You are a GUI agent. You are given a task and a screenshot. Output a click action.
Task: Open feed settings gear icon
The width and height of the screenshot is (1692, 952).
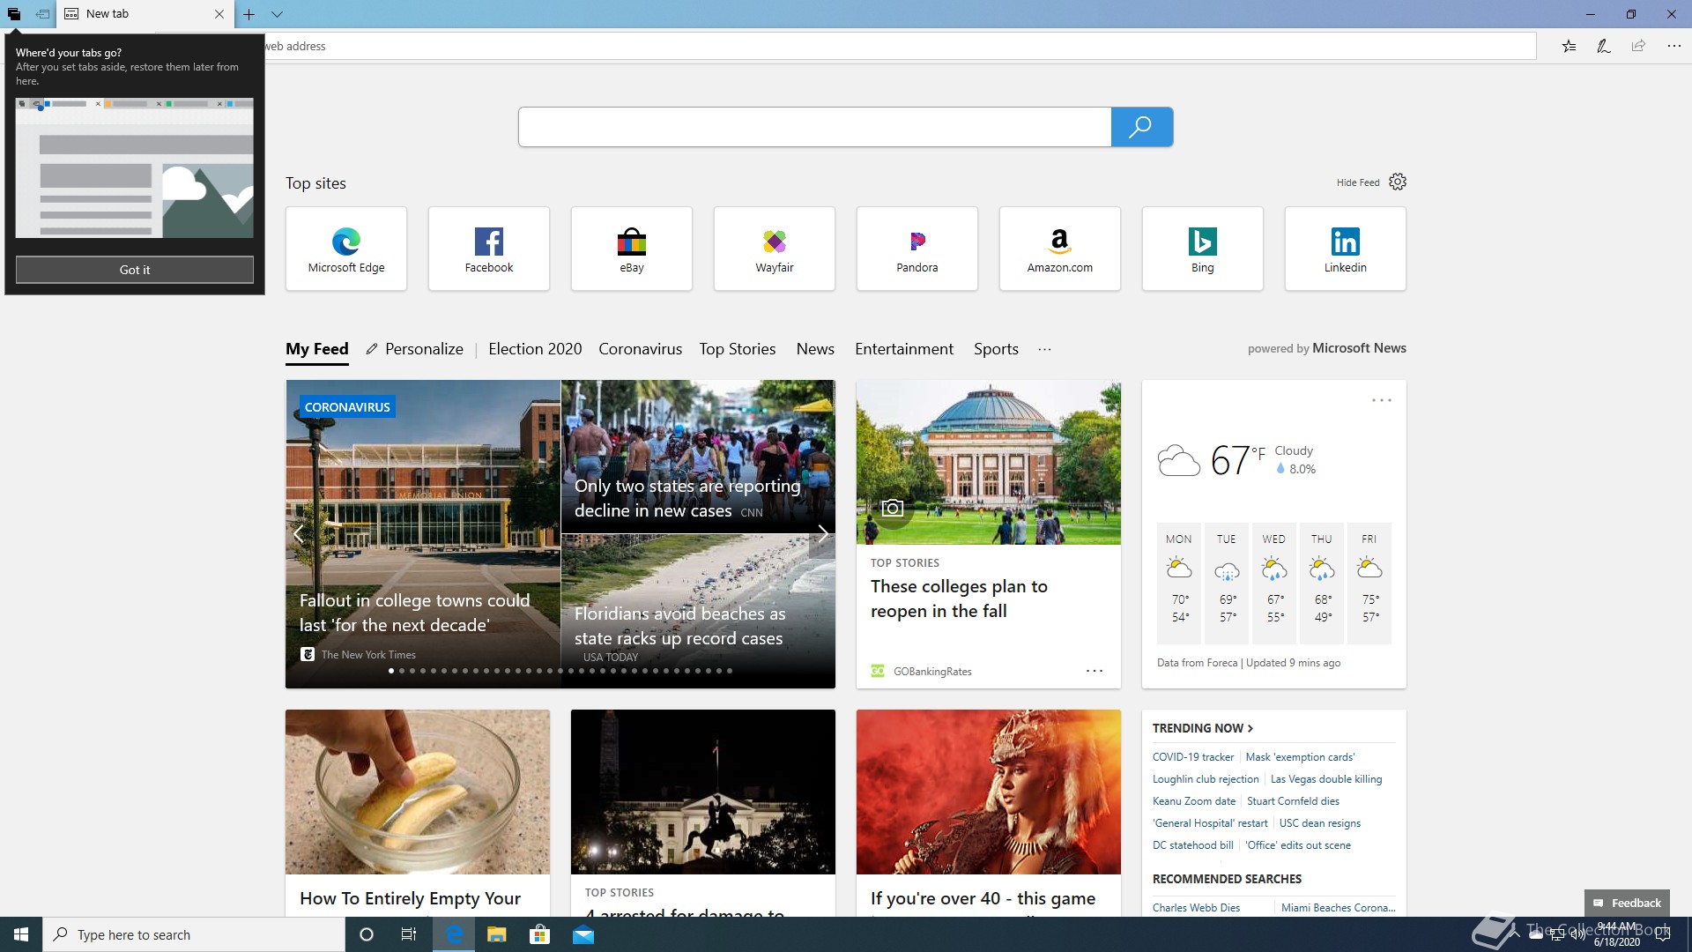click(x=1398, y=182)
